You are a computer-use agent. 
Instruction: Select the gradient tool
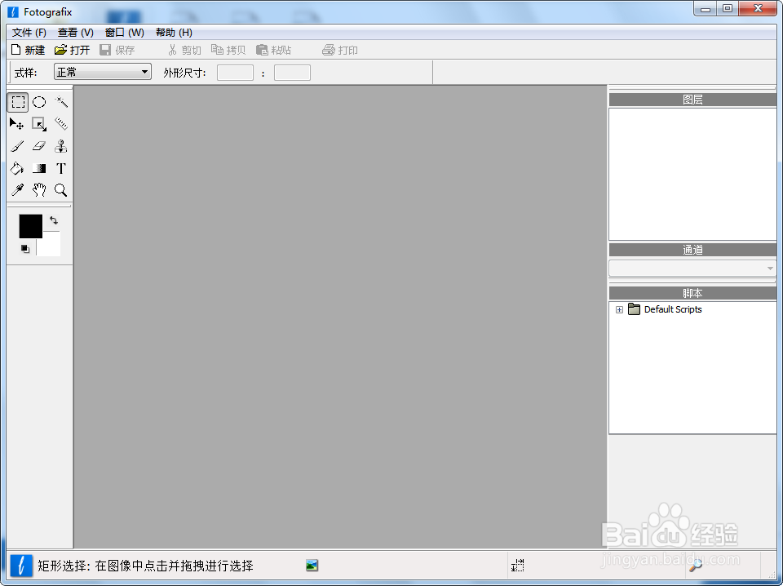pyautogui.click(x=39, y=168)
